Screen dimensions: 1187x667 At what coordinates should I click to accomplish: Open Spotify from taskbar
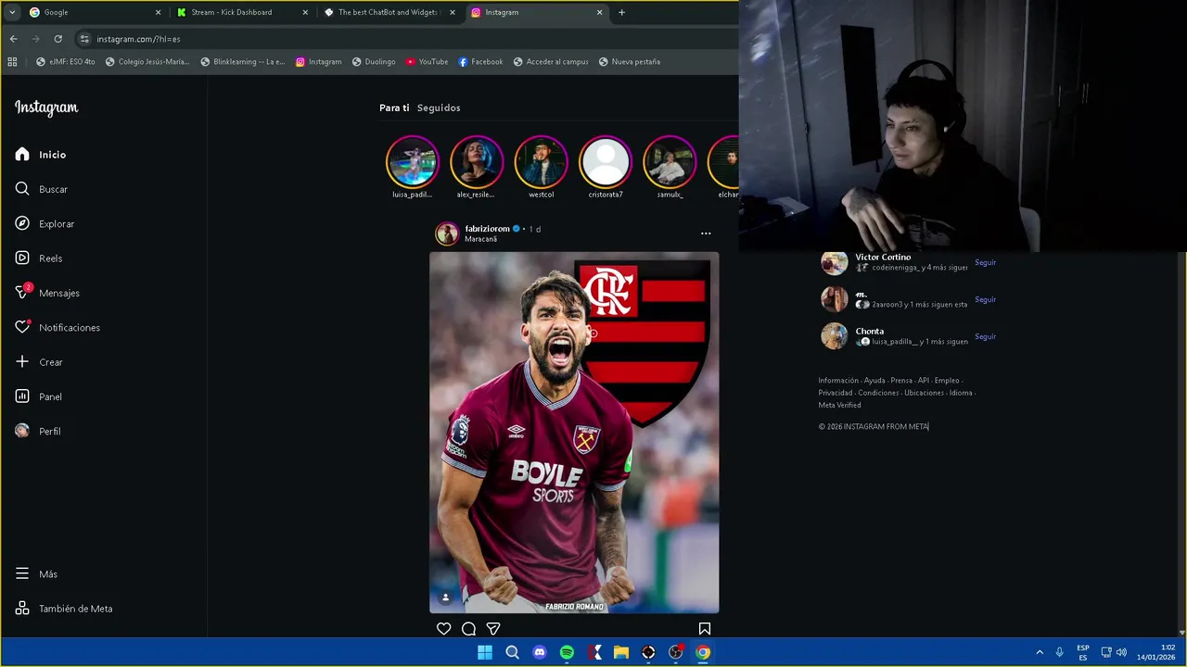[567, 653]
